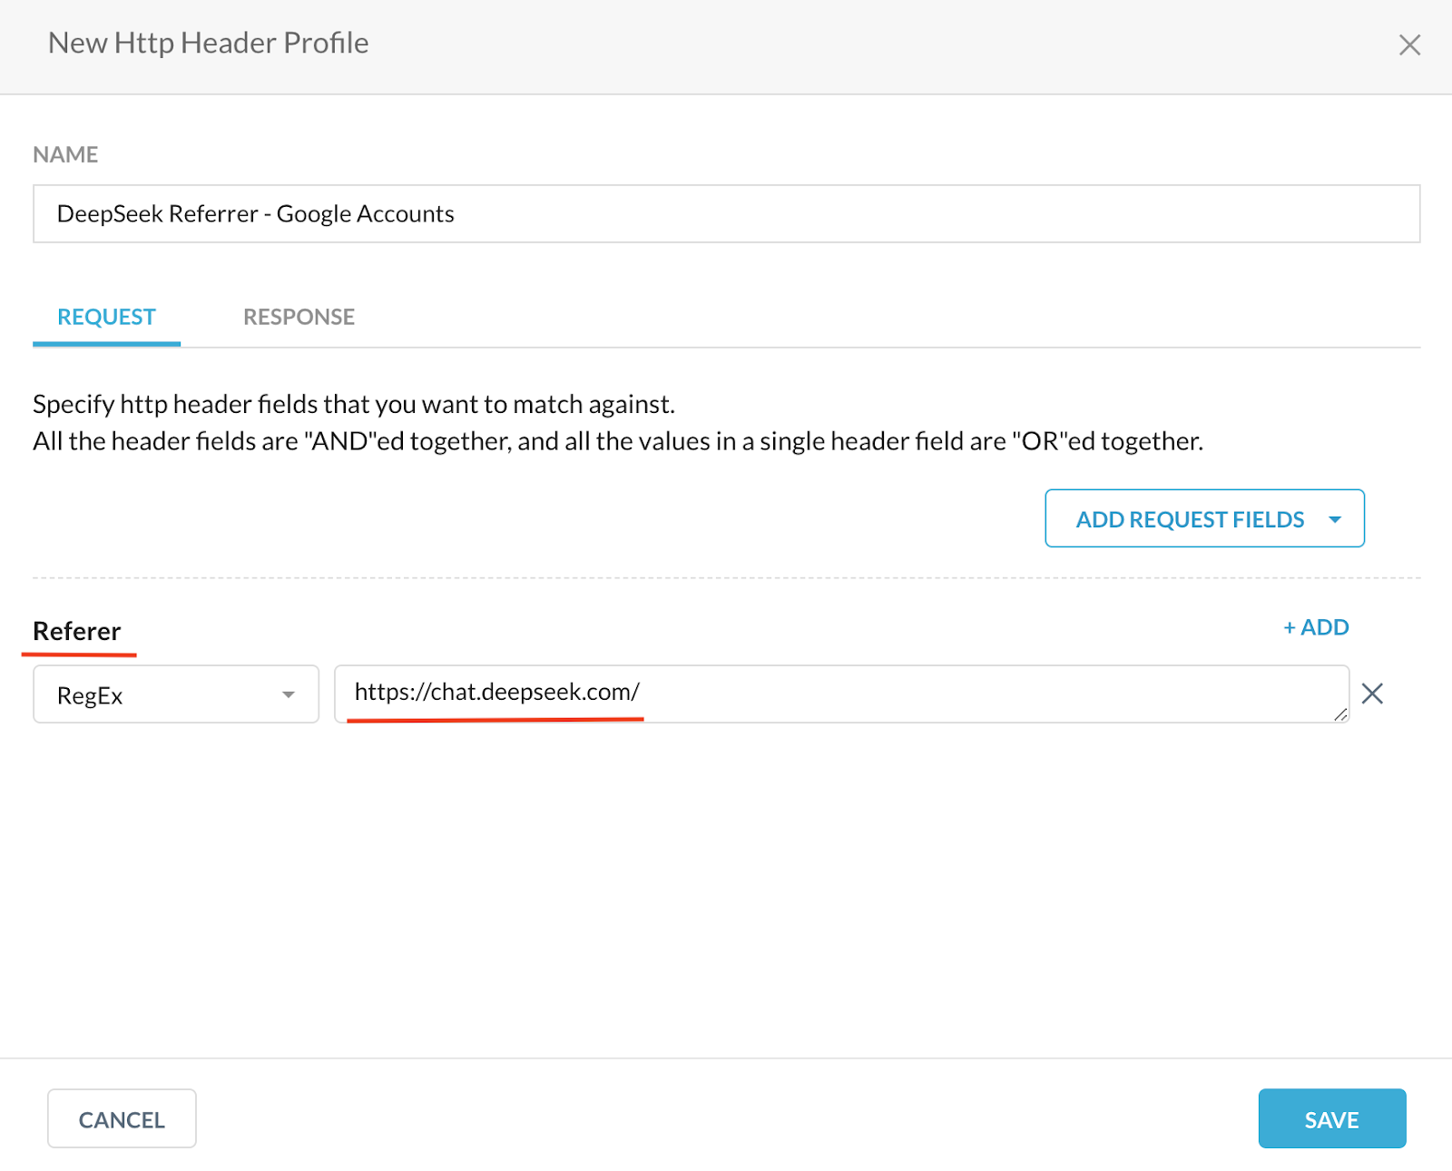Click the 'Specify http header fields' instruction text
Screen dimensions: 1452x1171
coord(354,404)
